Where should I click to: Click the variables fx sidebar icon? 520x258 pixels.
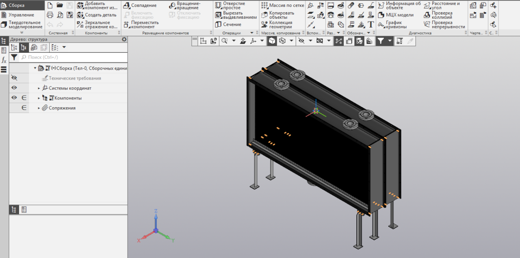click(x=4, y=60)
